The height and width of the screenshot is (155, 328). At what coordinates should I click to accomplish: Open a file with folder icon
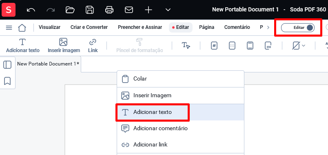70,10
